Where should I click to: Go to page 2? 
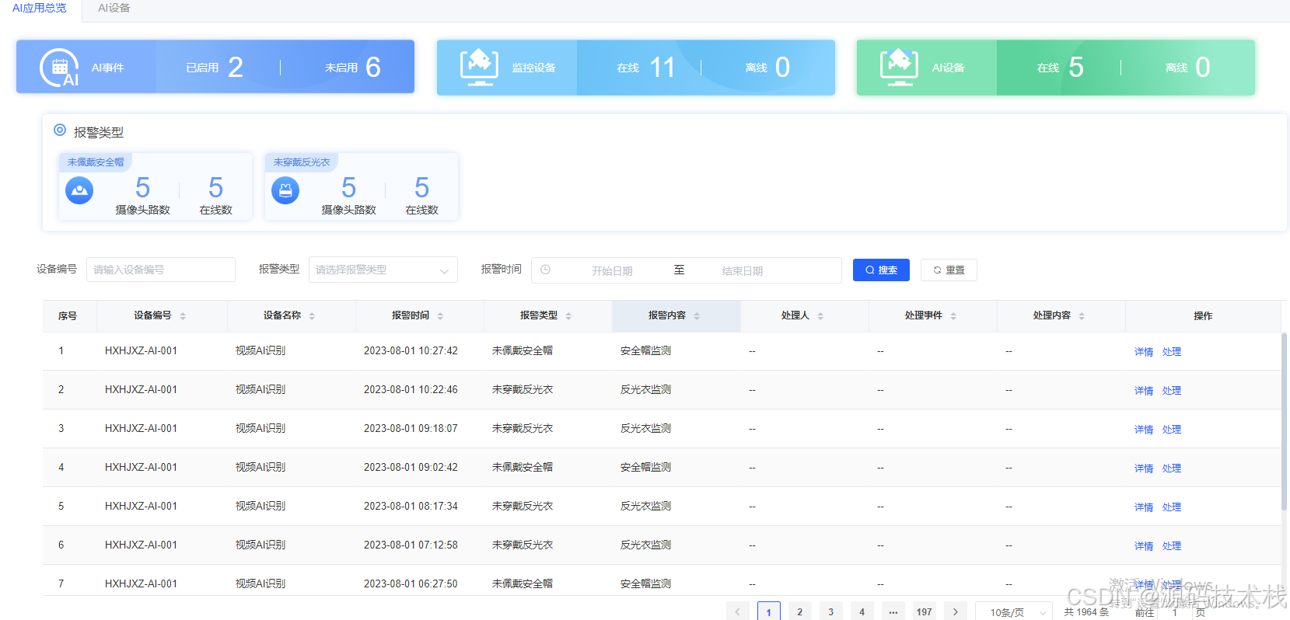[799, 611]
